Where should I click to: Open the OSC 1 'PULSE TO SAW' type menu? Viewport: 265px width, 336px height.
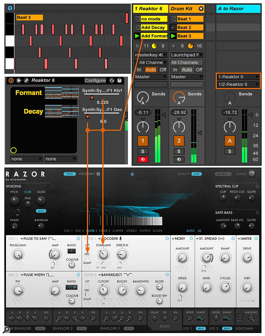35,239
